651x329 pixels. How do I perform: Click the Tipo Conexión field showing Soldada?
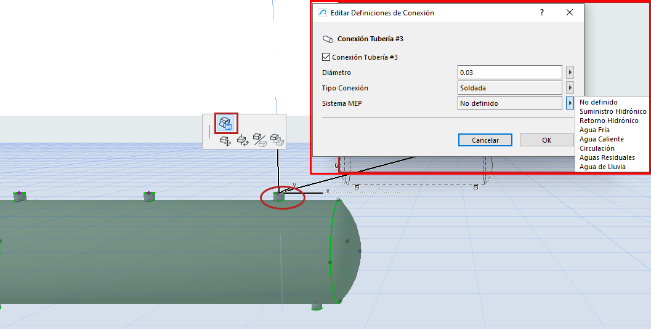coord(510,88)
